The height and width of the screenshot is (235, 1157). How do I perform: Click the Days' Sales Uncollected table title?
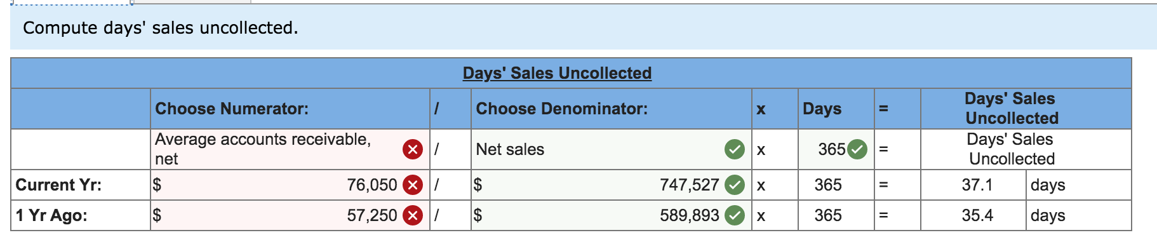pyautogui.click(x=557, y=73)
